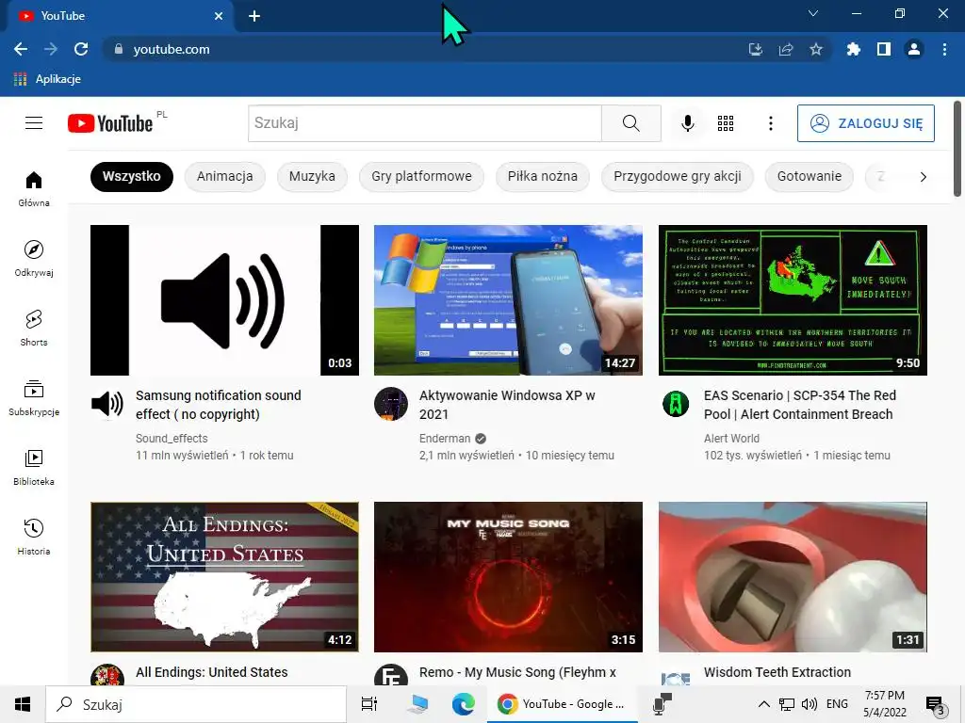This screenshot has width=965, height=723.
Task: Open Task View on the taskbar
Action: tap(369, 704)
